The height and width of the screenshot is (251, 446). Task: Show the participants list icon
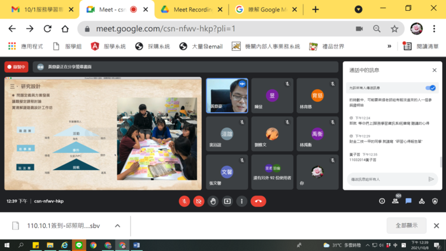(395, 201)
